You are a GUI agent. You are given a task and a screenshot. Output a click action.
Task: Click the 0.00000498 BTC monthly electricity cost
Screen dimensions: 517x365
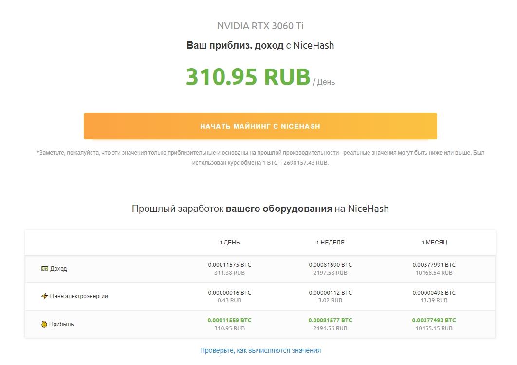click(x=434, y=293)
